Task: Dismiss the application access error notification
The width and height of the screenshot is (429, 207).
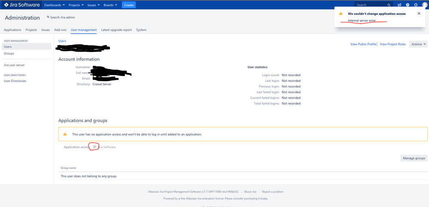Action: [419, 13]
